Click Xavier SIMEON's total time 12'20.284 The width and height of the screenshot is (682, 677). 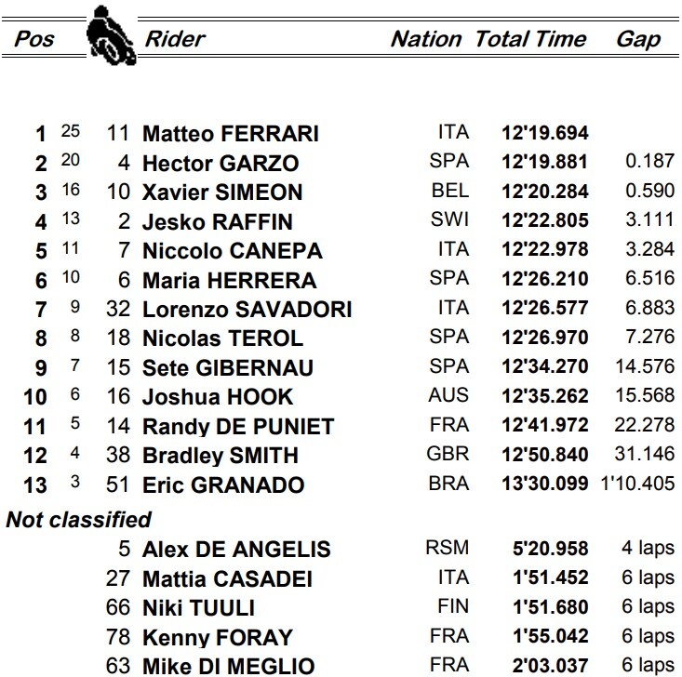pos(545,192)
